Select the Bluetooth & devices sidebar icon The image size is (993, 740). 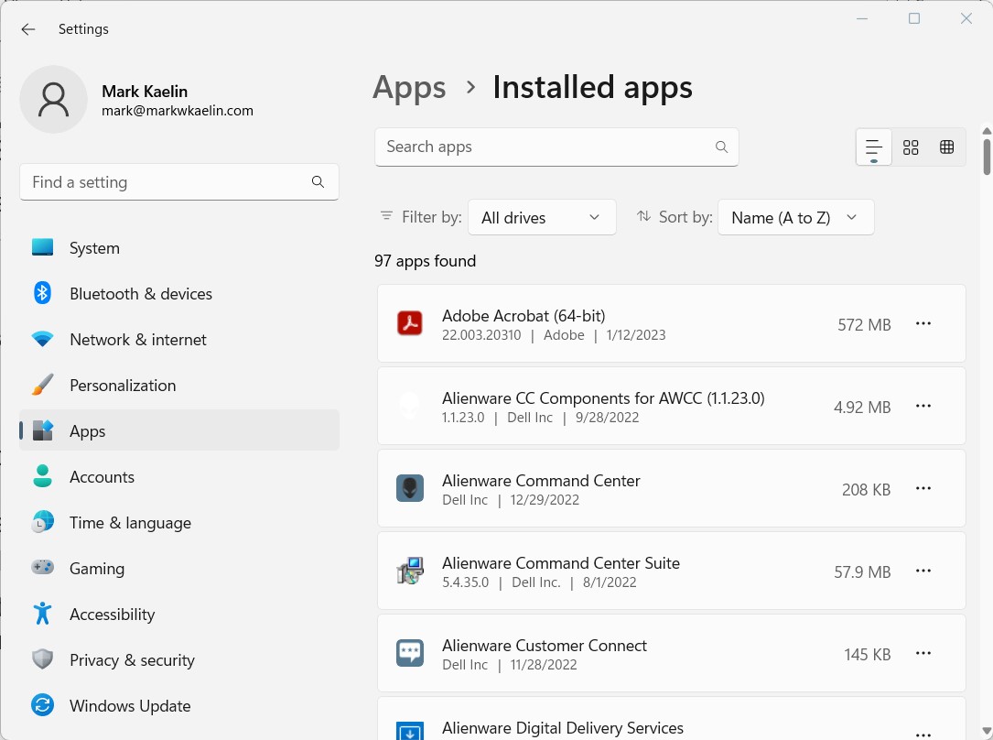[42, 293]
